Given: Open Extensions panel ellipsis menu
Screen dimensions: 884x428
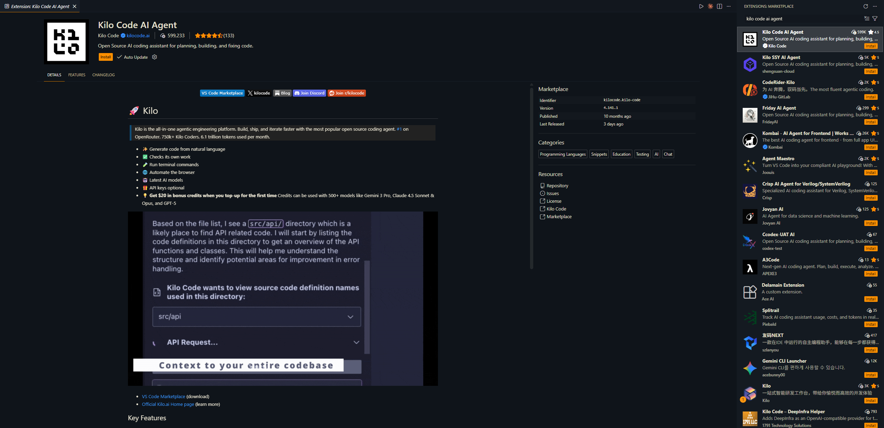Looking at the screenshot, I should click(875, 6).
